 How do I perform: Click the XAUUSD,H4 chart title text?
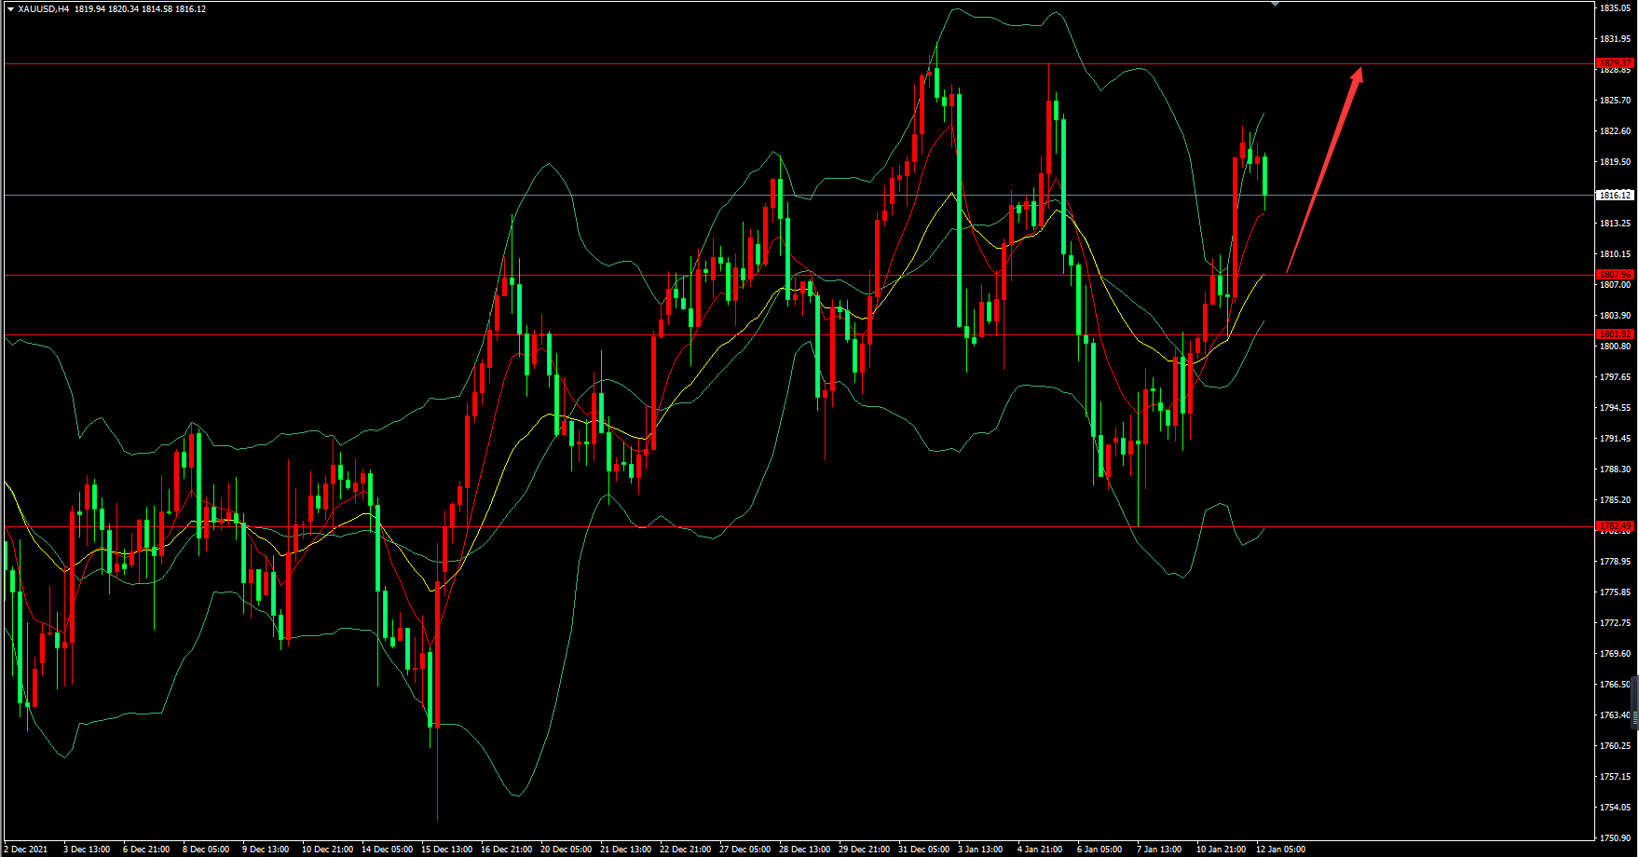click(x=44, y=9)
